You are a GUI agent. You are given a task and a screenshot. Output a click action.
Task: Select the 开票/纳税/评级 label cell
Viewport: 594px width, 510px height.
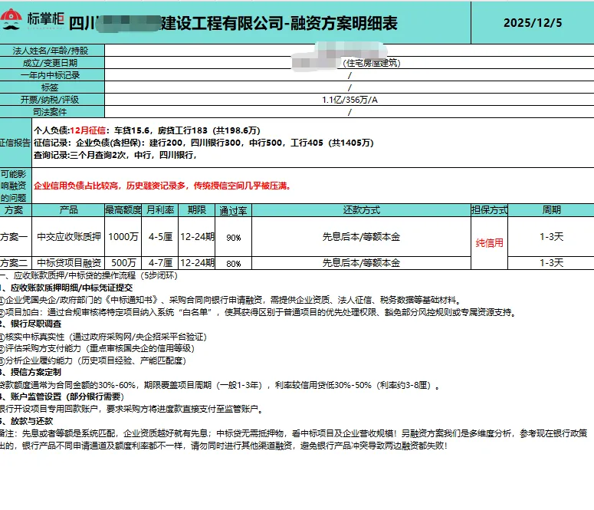(52, 100)
